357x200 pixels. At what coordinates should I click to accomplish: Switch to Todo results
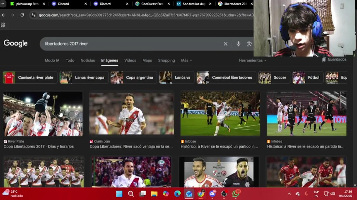click(x=70, y=60)
